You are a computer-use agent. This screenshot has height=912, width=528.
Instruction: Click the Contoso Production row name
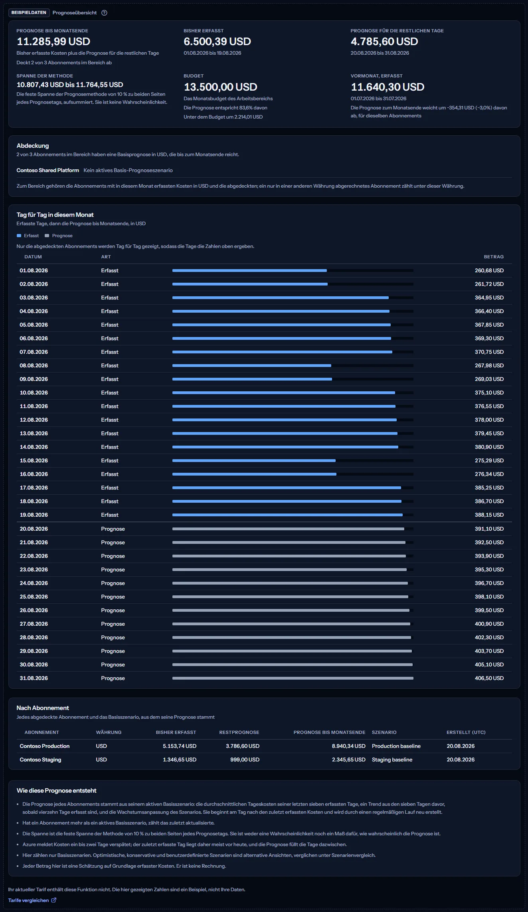point(45,746)
